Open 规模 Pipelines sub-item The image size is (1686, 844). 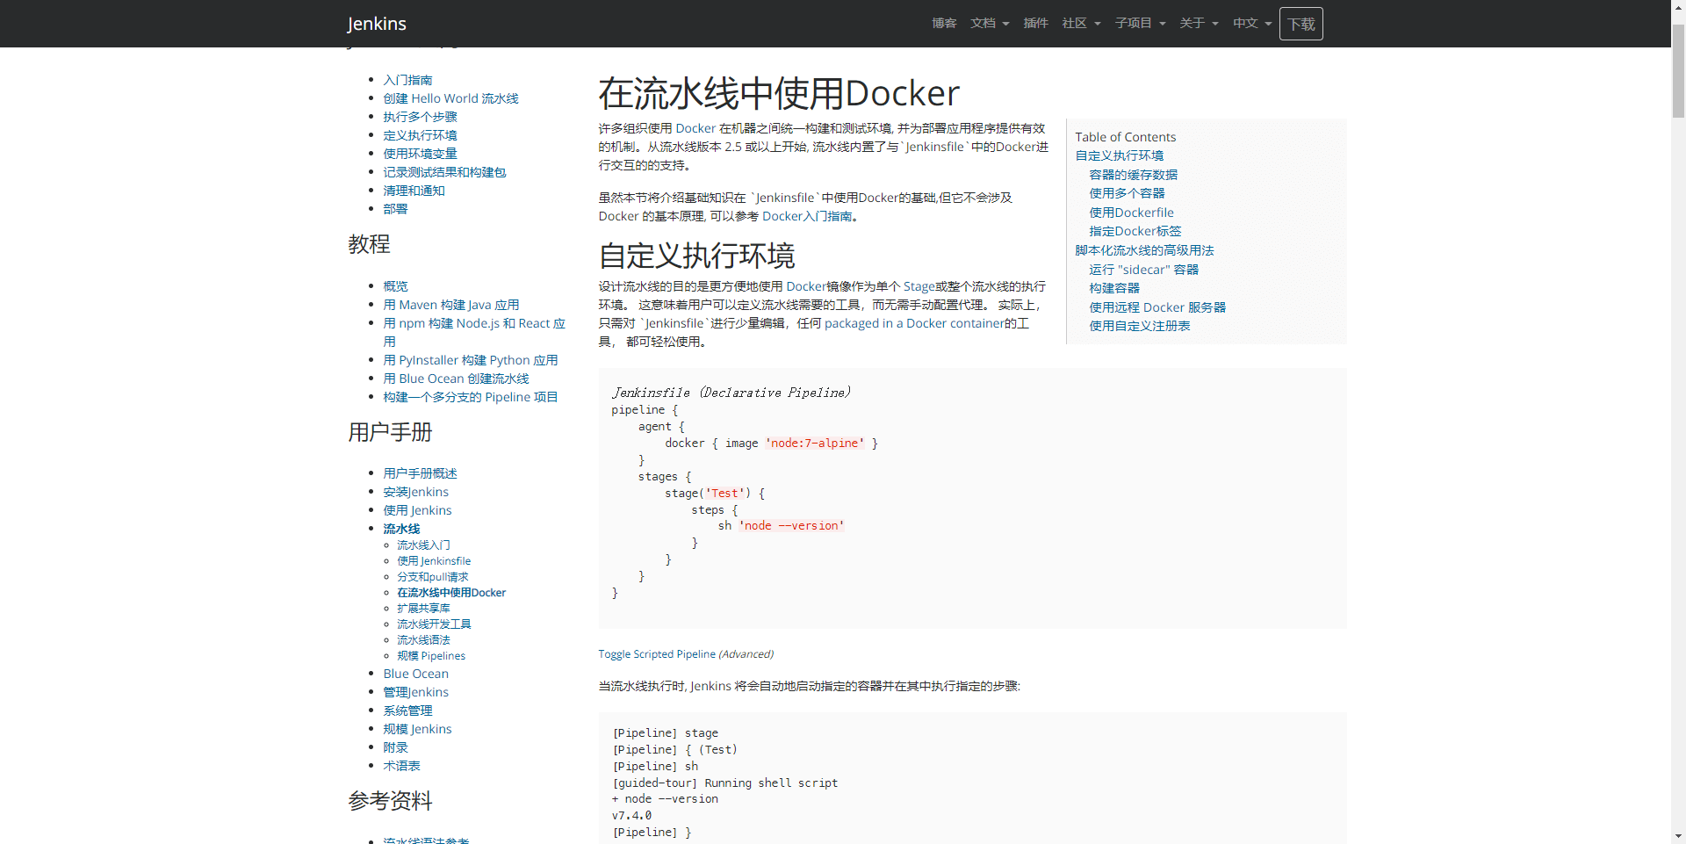pos(431,656)
